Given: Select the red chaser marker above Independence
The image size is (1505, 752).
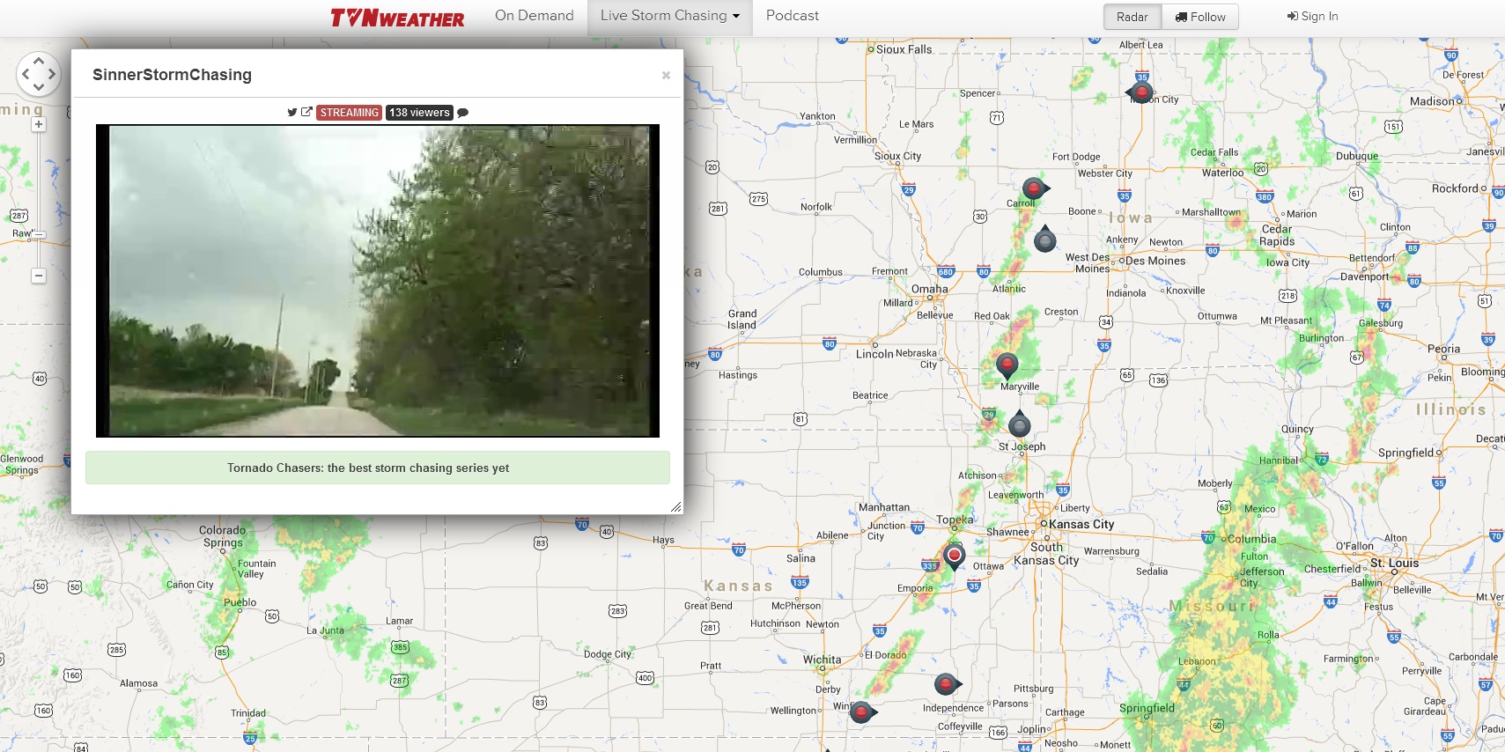Looking at the screenshot, I should [947, 684].
